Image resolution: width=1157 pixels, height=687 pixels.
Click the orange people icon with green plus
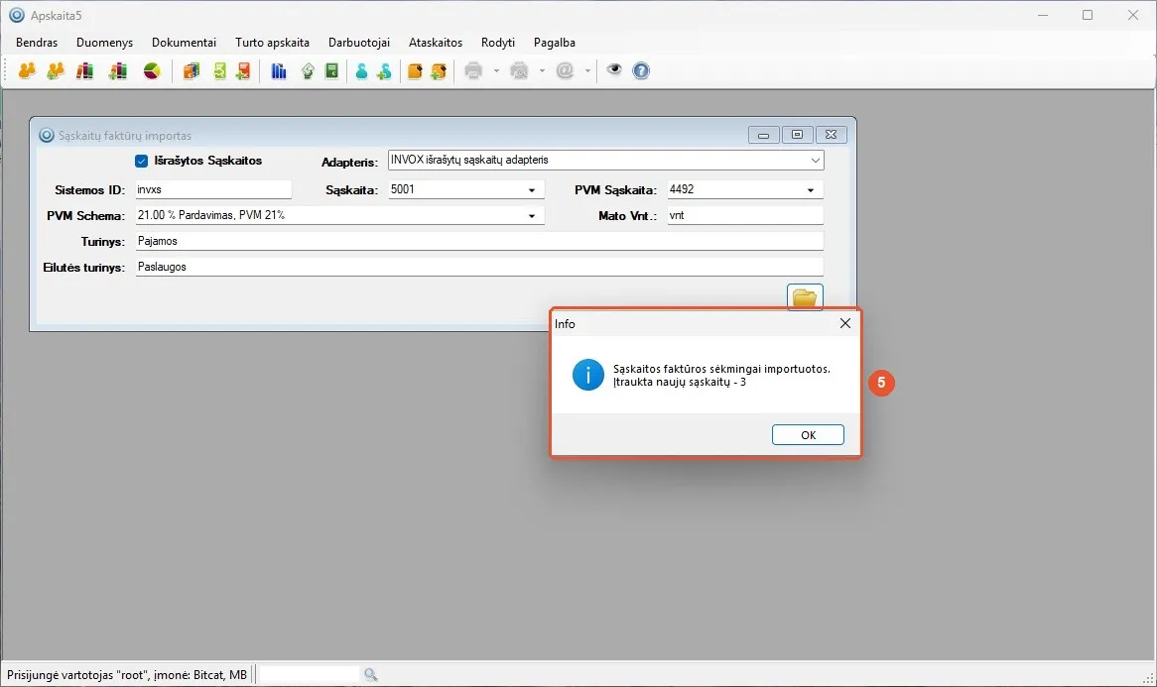pos(56,70)
